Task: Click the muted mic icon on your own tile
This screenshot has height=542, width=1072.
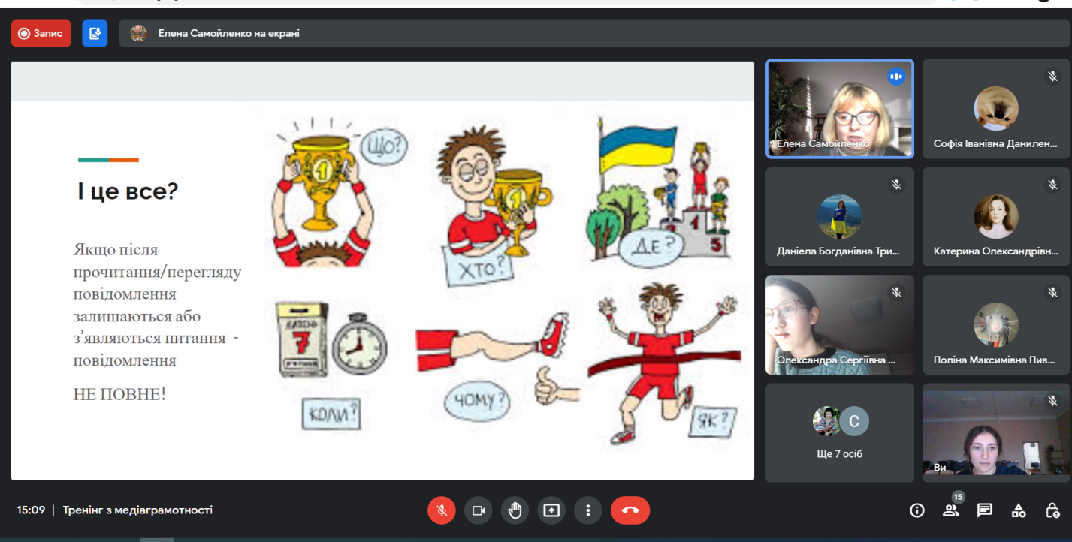Action: click(1052, 400)
